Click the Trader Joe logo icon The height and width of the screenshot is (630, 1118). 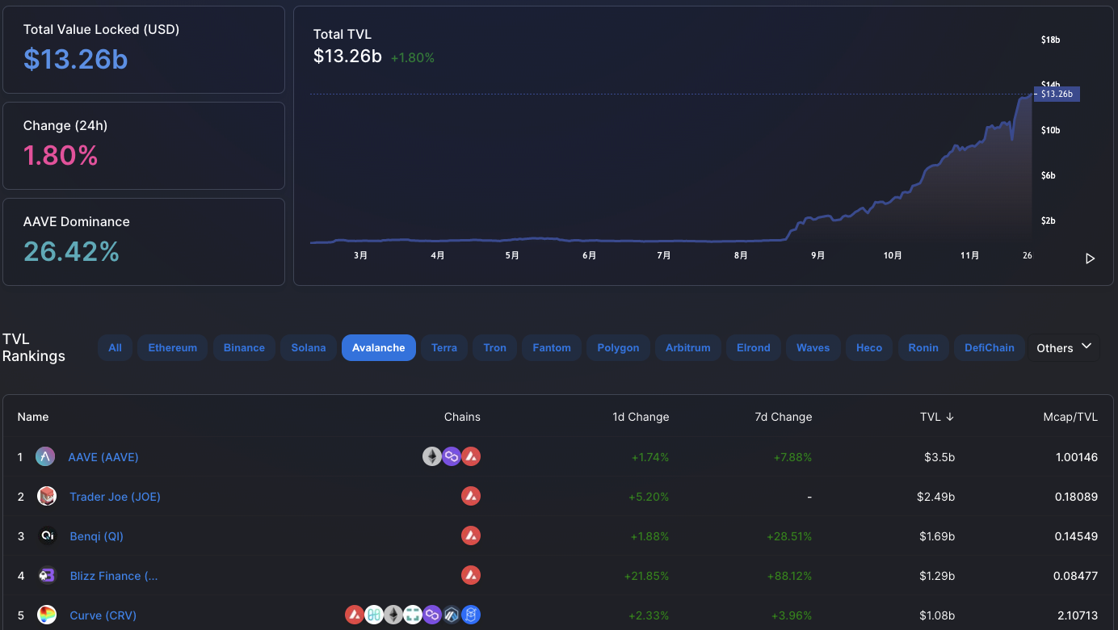[x=47, y=497]
